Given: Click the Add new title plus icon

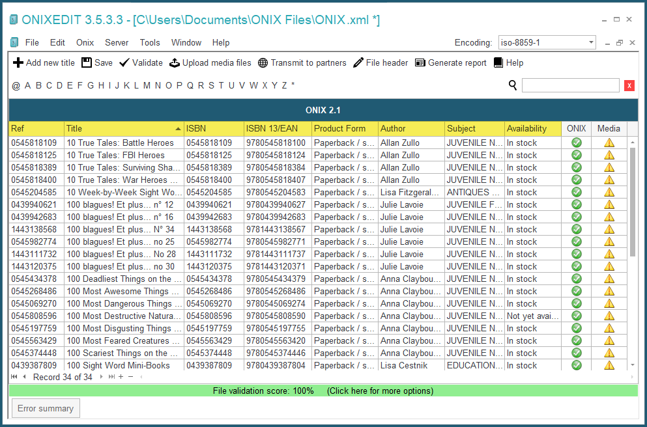Looking at the screenshot, I should pyautogui.click(x=18, y=62).
